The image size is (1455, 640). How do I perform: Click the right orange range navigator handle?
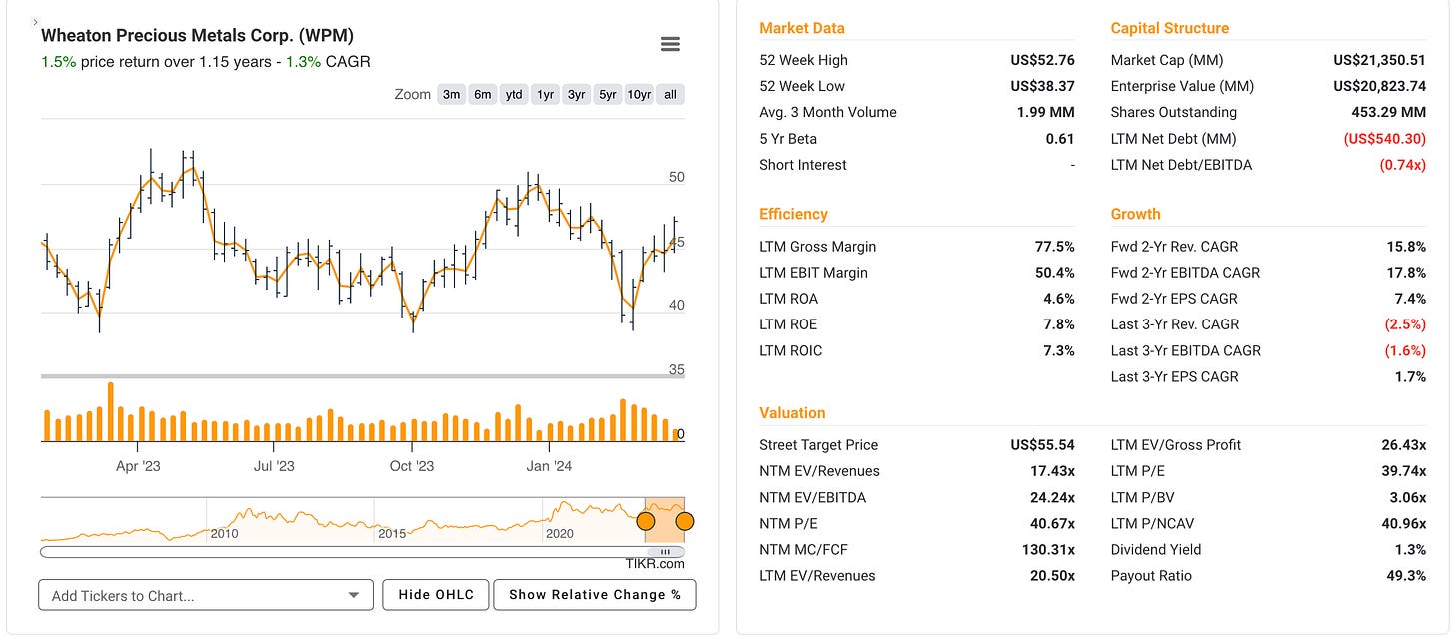pos(685,521)
